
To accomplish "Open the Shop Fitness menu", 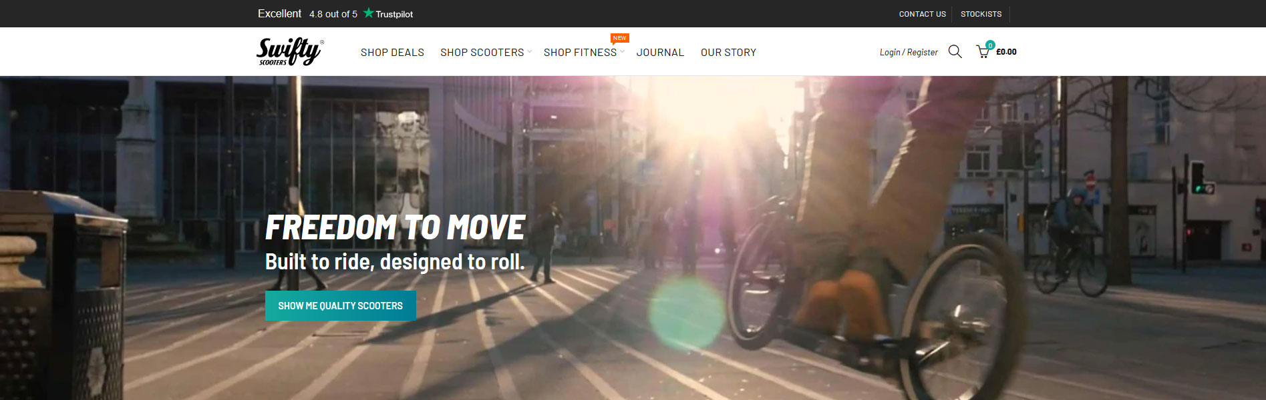I will [x=580, y=52].
